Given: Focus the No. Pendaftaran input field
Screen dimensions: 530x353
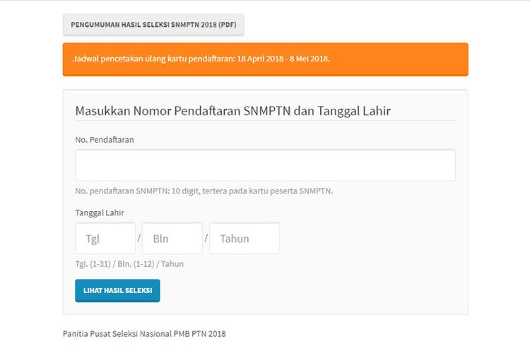Looking at the screenshot, I should click(x=265, y=165).
